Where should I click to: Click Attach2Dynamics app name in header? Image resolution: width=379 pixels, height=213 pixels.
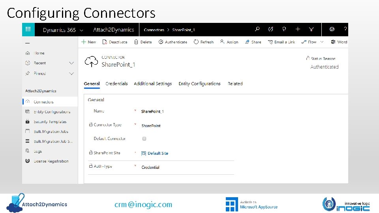coord(114,30)
